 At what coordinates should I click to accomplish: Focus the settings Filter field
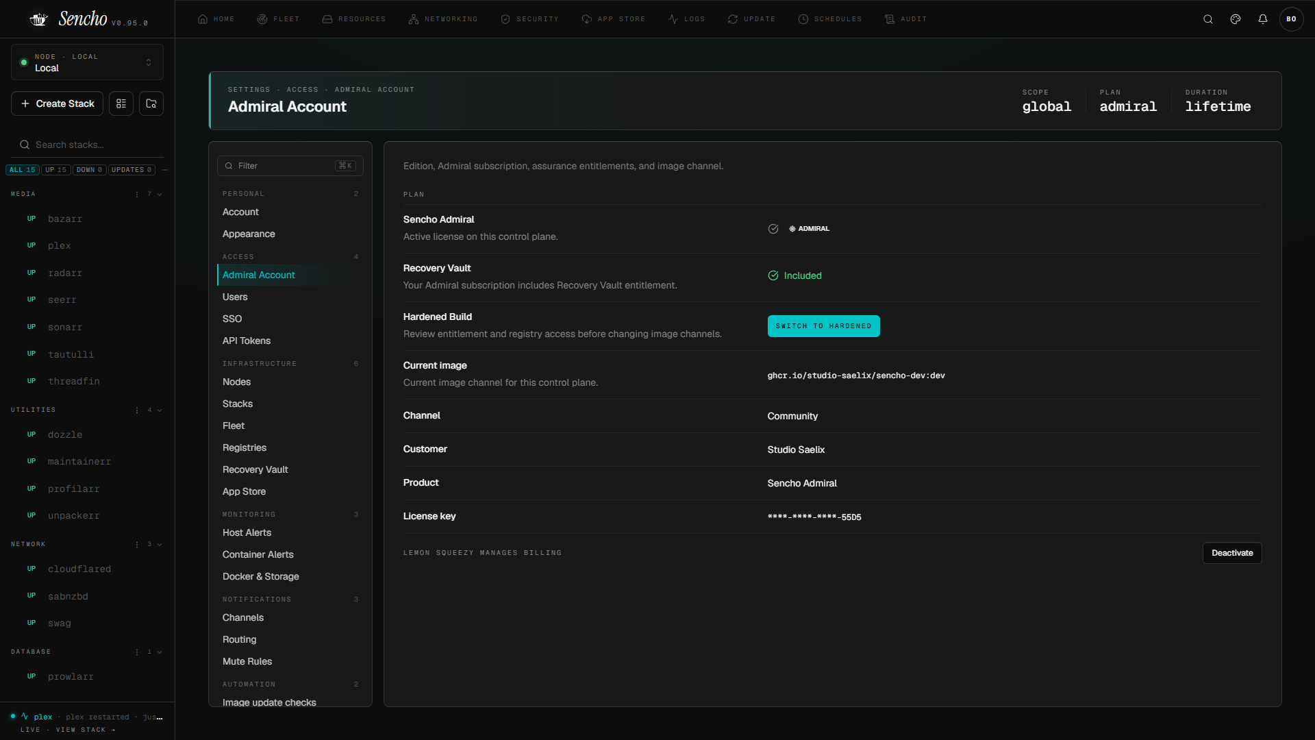[x=290, y=166]
